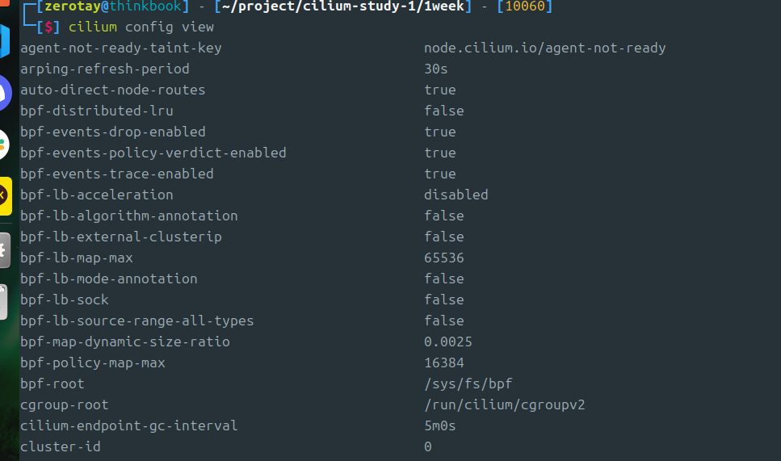
Task: Click the auto-direct-node-routes key
Action: [112, 90]
